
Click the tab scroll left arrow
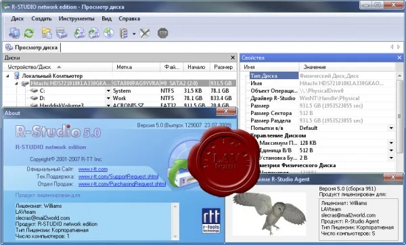392,47
